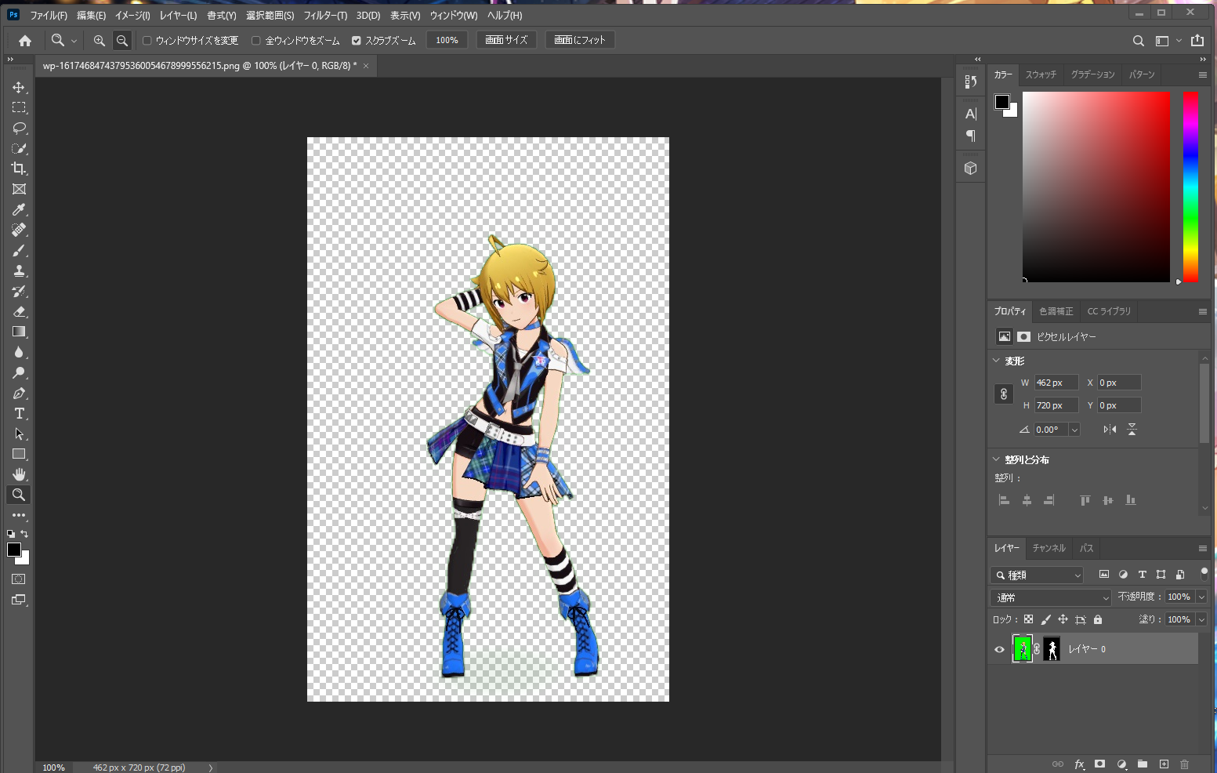Click the Flip Horizontal icon in Properties
The width and height of the screenshot is (1217, 773).
click(1110, 429)
